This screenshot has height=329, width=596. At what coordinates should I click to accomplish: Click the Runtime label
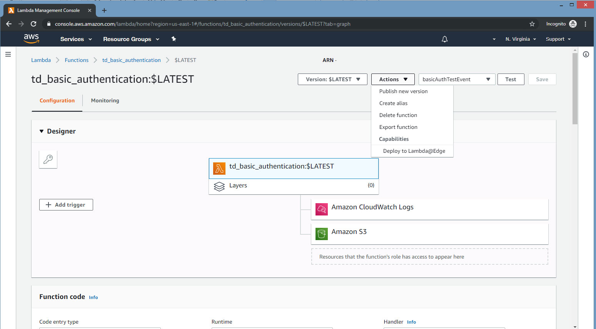222,322
